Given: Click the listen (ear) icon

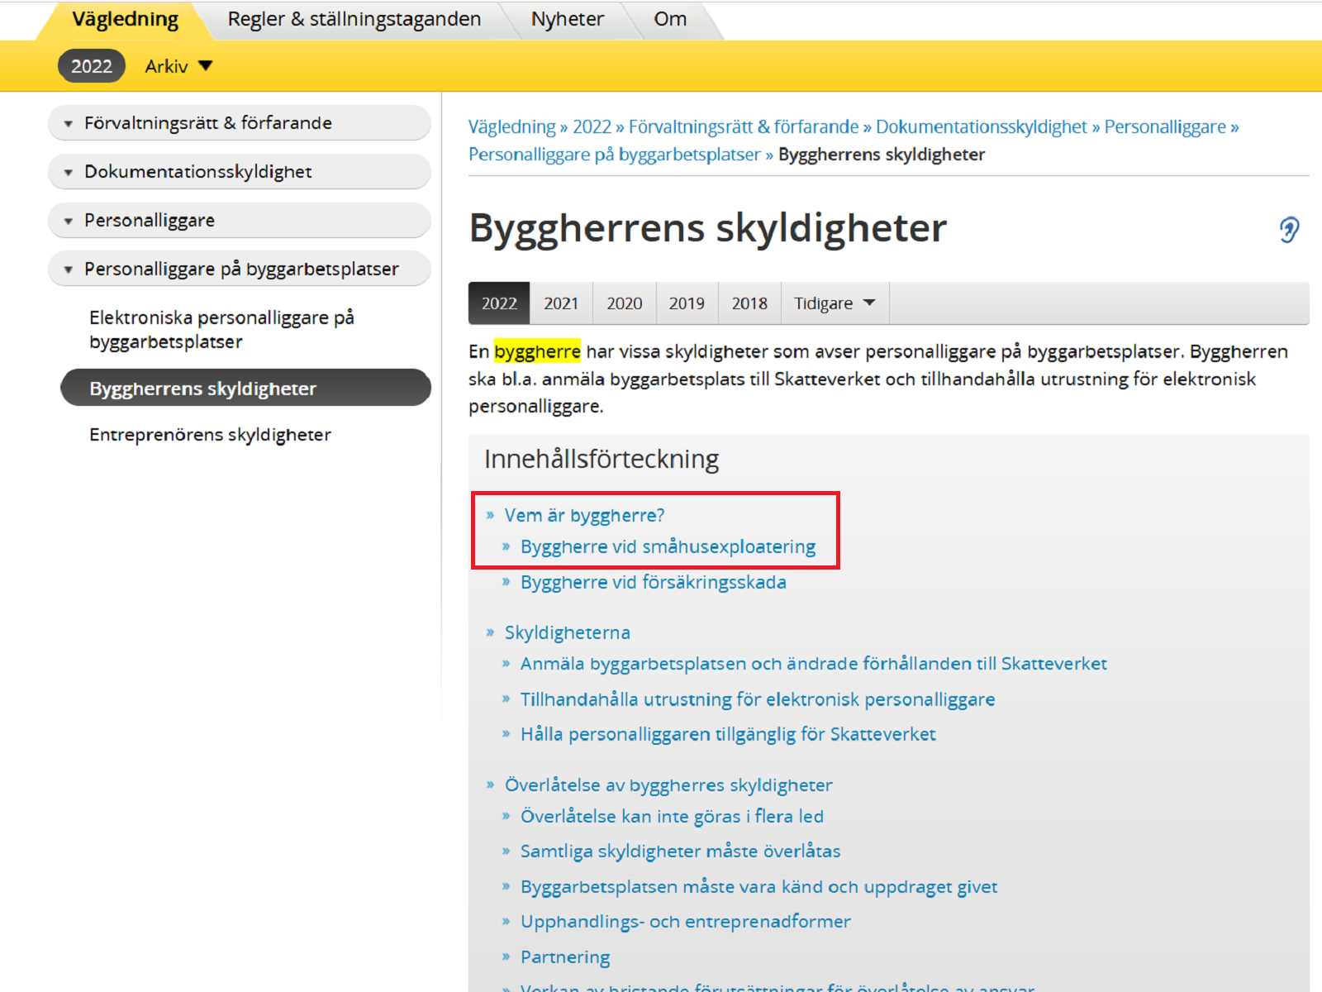Looking at the screenshot, I should pyautogui.click(x=1289, y=230).
